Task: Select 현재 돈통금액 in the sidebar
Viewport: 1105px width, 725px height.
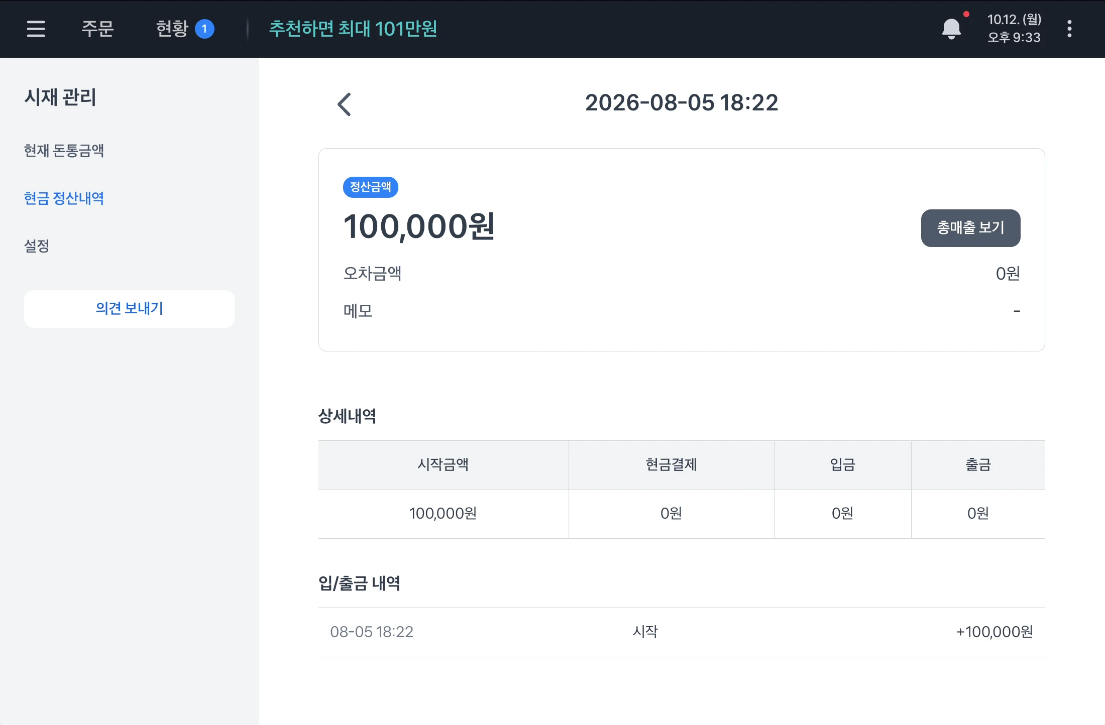Action: pos(64,151)
